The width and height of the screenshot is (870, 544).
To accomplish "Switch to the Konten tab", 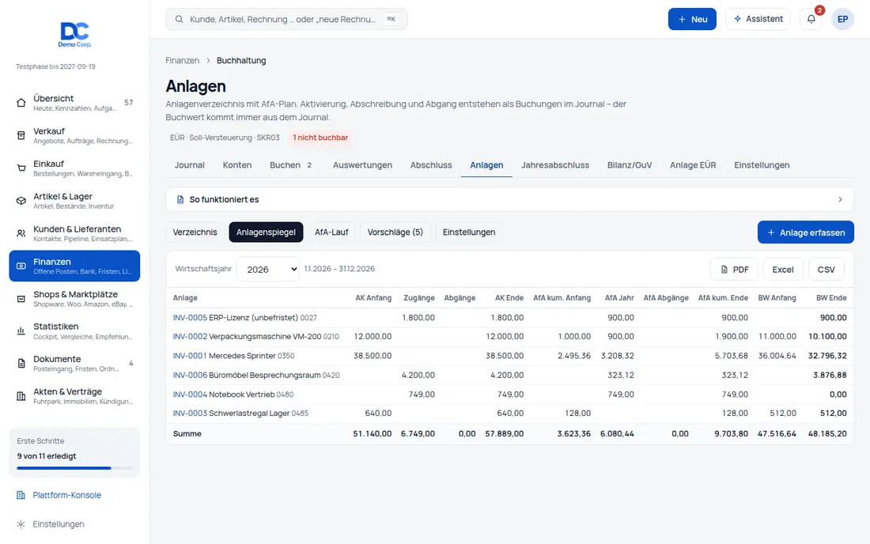I will [x=237, y=165].
